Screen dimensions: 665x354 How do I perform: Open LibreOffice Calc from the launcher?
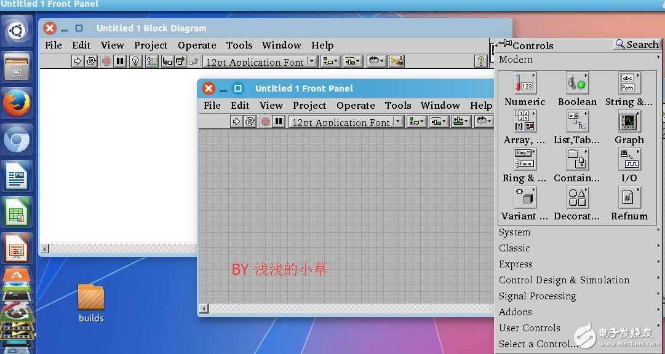(17, 213)
